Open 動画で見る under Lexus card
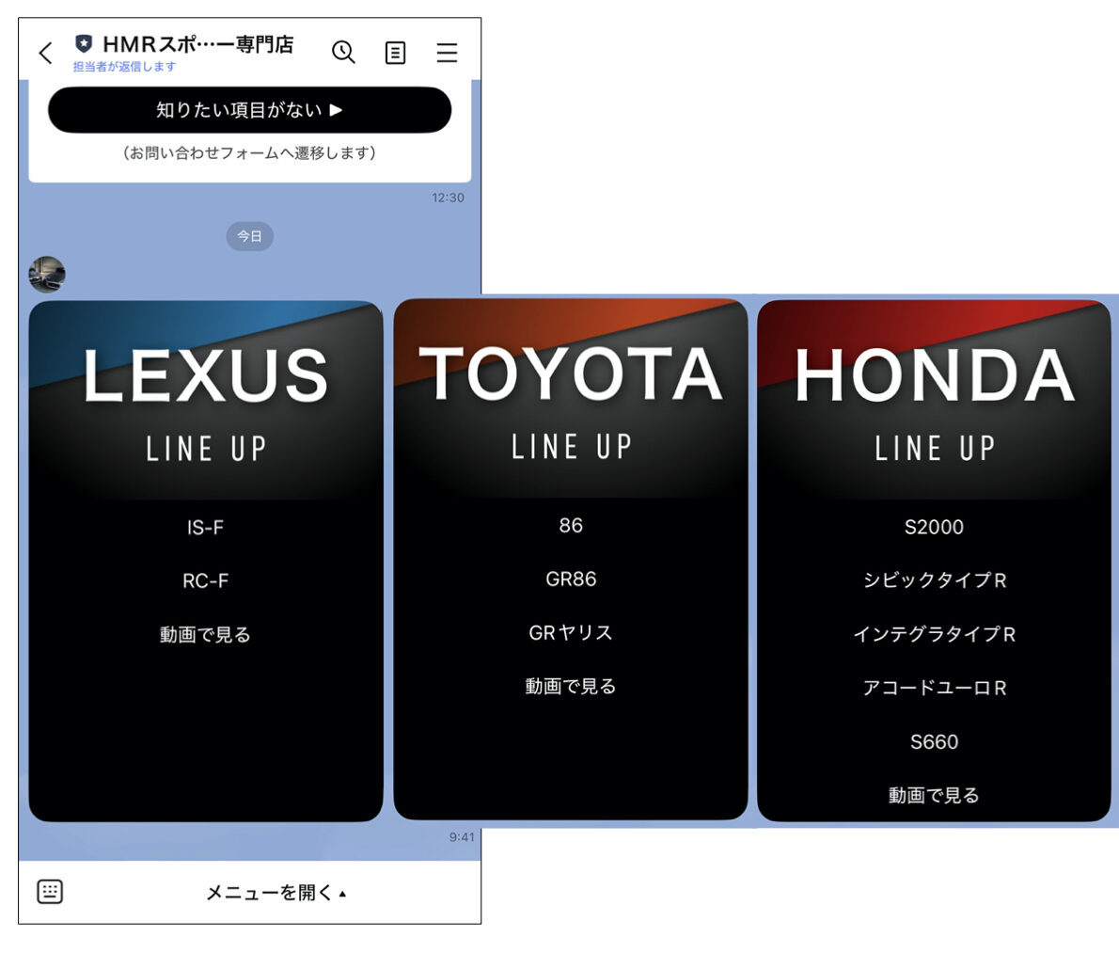The image size is (1119, 953). click(206, 635)
